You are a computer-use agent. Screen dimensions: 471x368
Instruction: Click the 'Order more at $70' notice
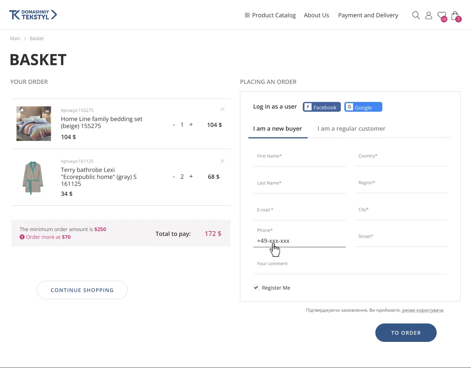coord(45,237)
